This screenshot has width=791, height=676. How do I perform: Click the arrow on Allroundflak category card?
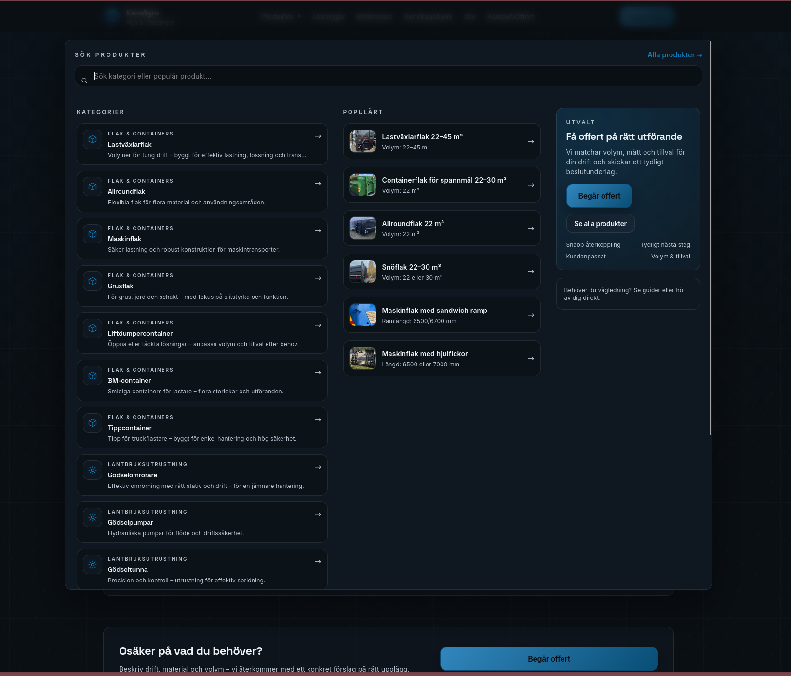318,184
